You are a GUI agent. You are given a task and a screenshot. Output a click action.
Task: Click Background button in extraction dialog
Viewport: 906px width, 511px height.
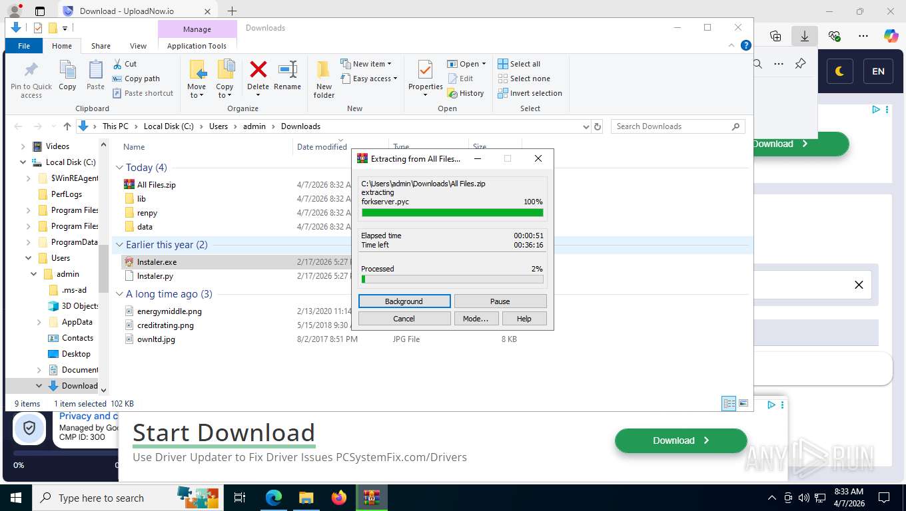404,301
